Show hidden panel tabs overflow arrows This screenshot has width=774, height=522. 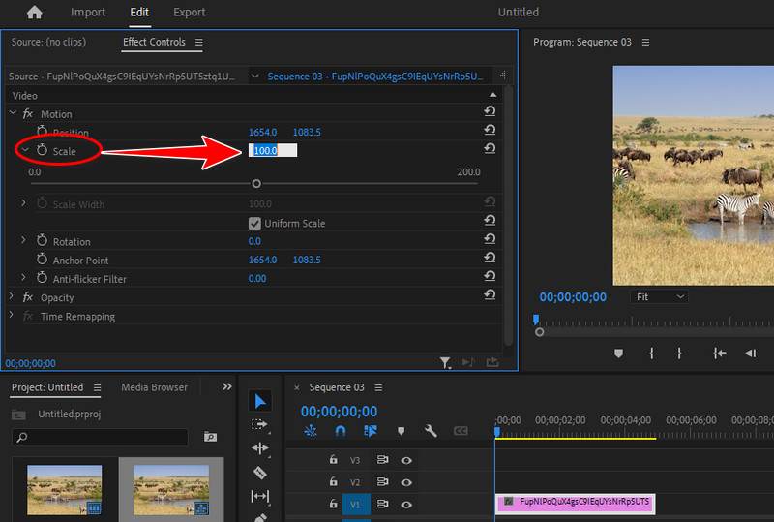pyautogui.click(x=227, y=386)
